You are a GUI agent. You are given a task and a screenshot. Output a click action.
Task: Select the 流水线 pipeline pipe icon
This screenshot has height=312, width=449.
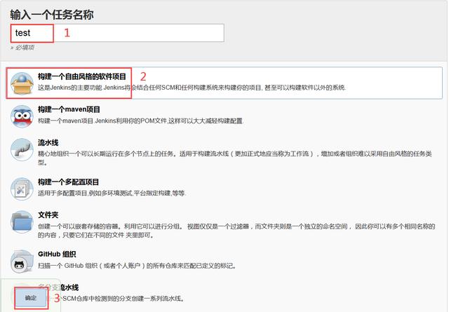[x=22, y=149]
